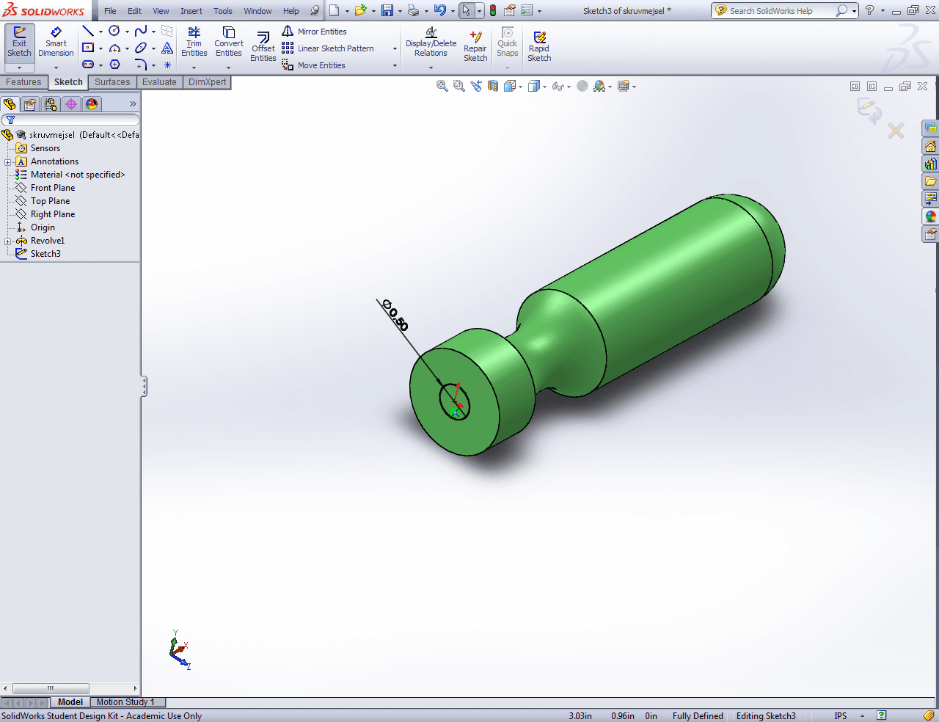Expand the Revolve1 feature node

pos(8,241)
